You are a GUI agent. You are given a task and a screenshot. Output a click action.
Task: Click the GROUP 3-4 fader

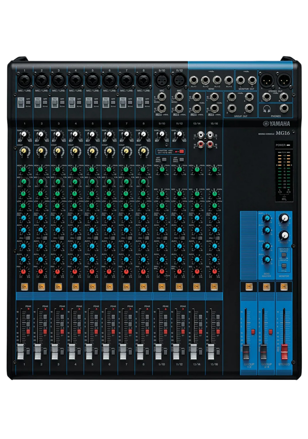263,352
